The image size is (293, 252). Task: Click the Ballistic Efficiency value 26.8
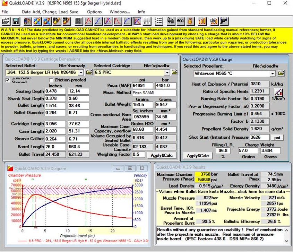click(269, 221)
